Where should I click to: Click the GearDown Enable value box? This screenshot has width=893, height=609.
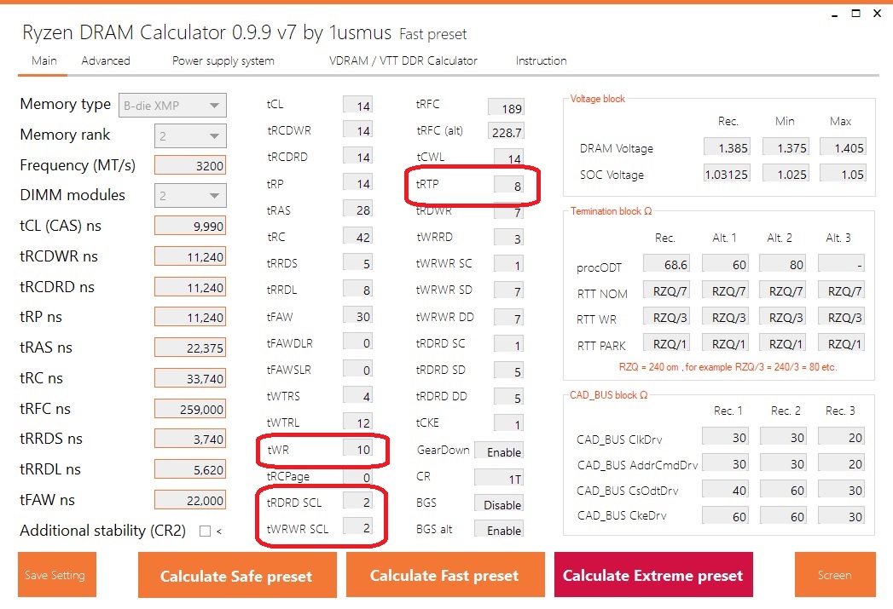click(499, 451)
